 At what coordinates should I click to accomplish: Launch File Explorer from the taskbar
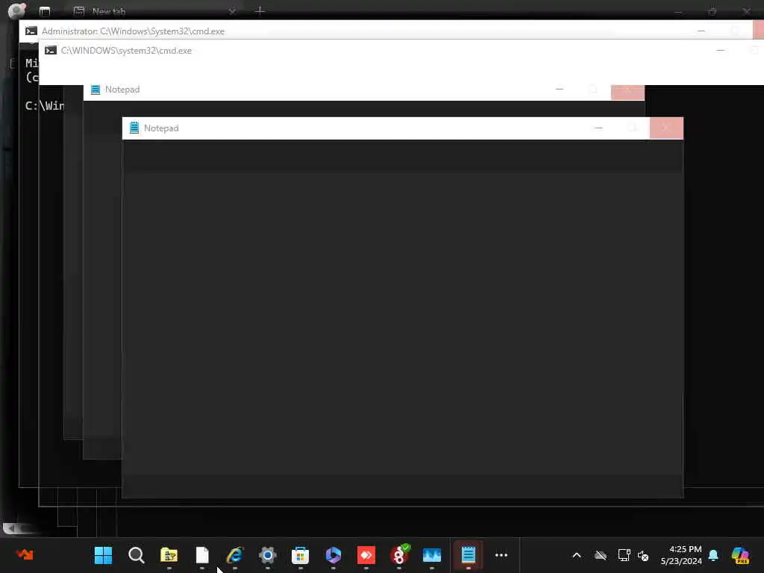(x=169, y=555)
